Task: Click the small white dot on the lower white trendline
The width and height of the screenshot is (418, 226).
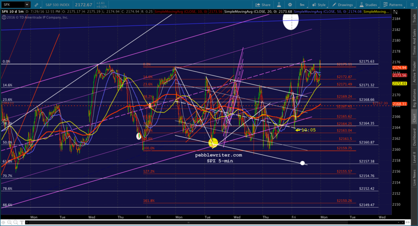Action: point(302,163)
